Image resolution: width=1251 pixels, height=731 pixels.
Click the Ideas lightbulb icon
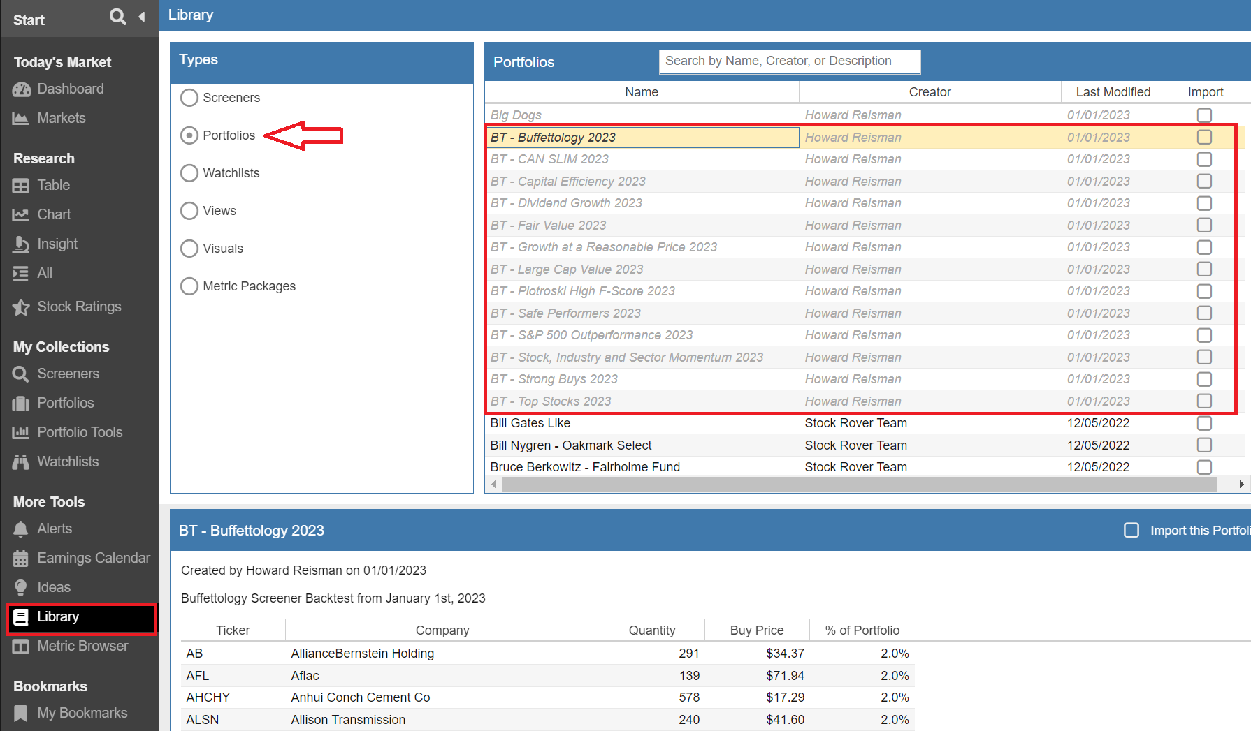[x=21, y=588]
